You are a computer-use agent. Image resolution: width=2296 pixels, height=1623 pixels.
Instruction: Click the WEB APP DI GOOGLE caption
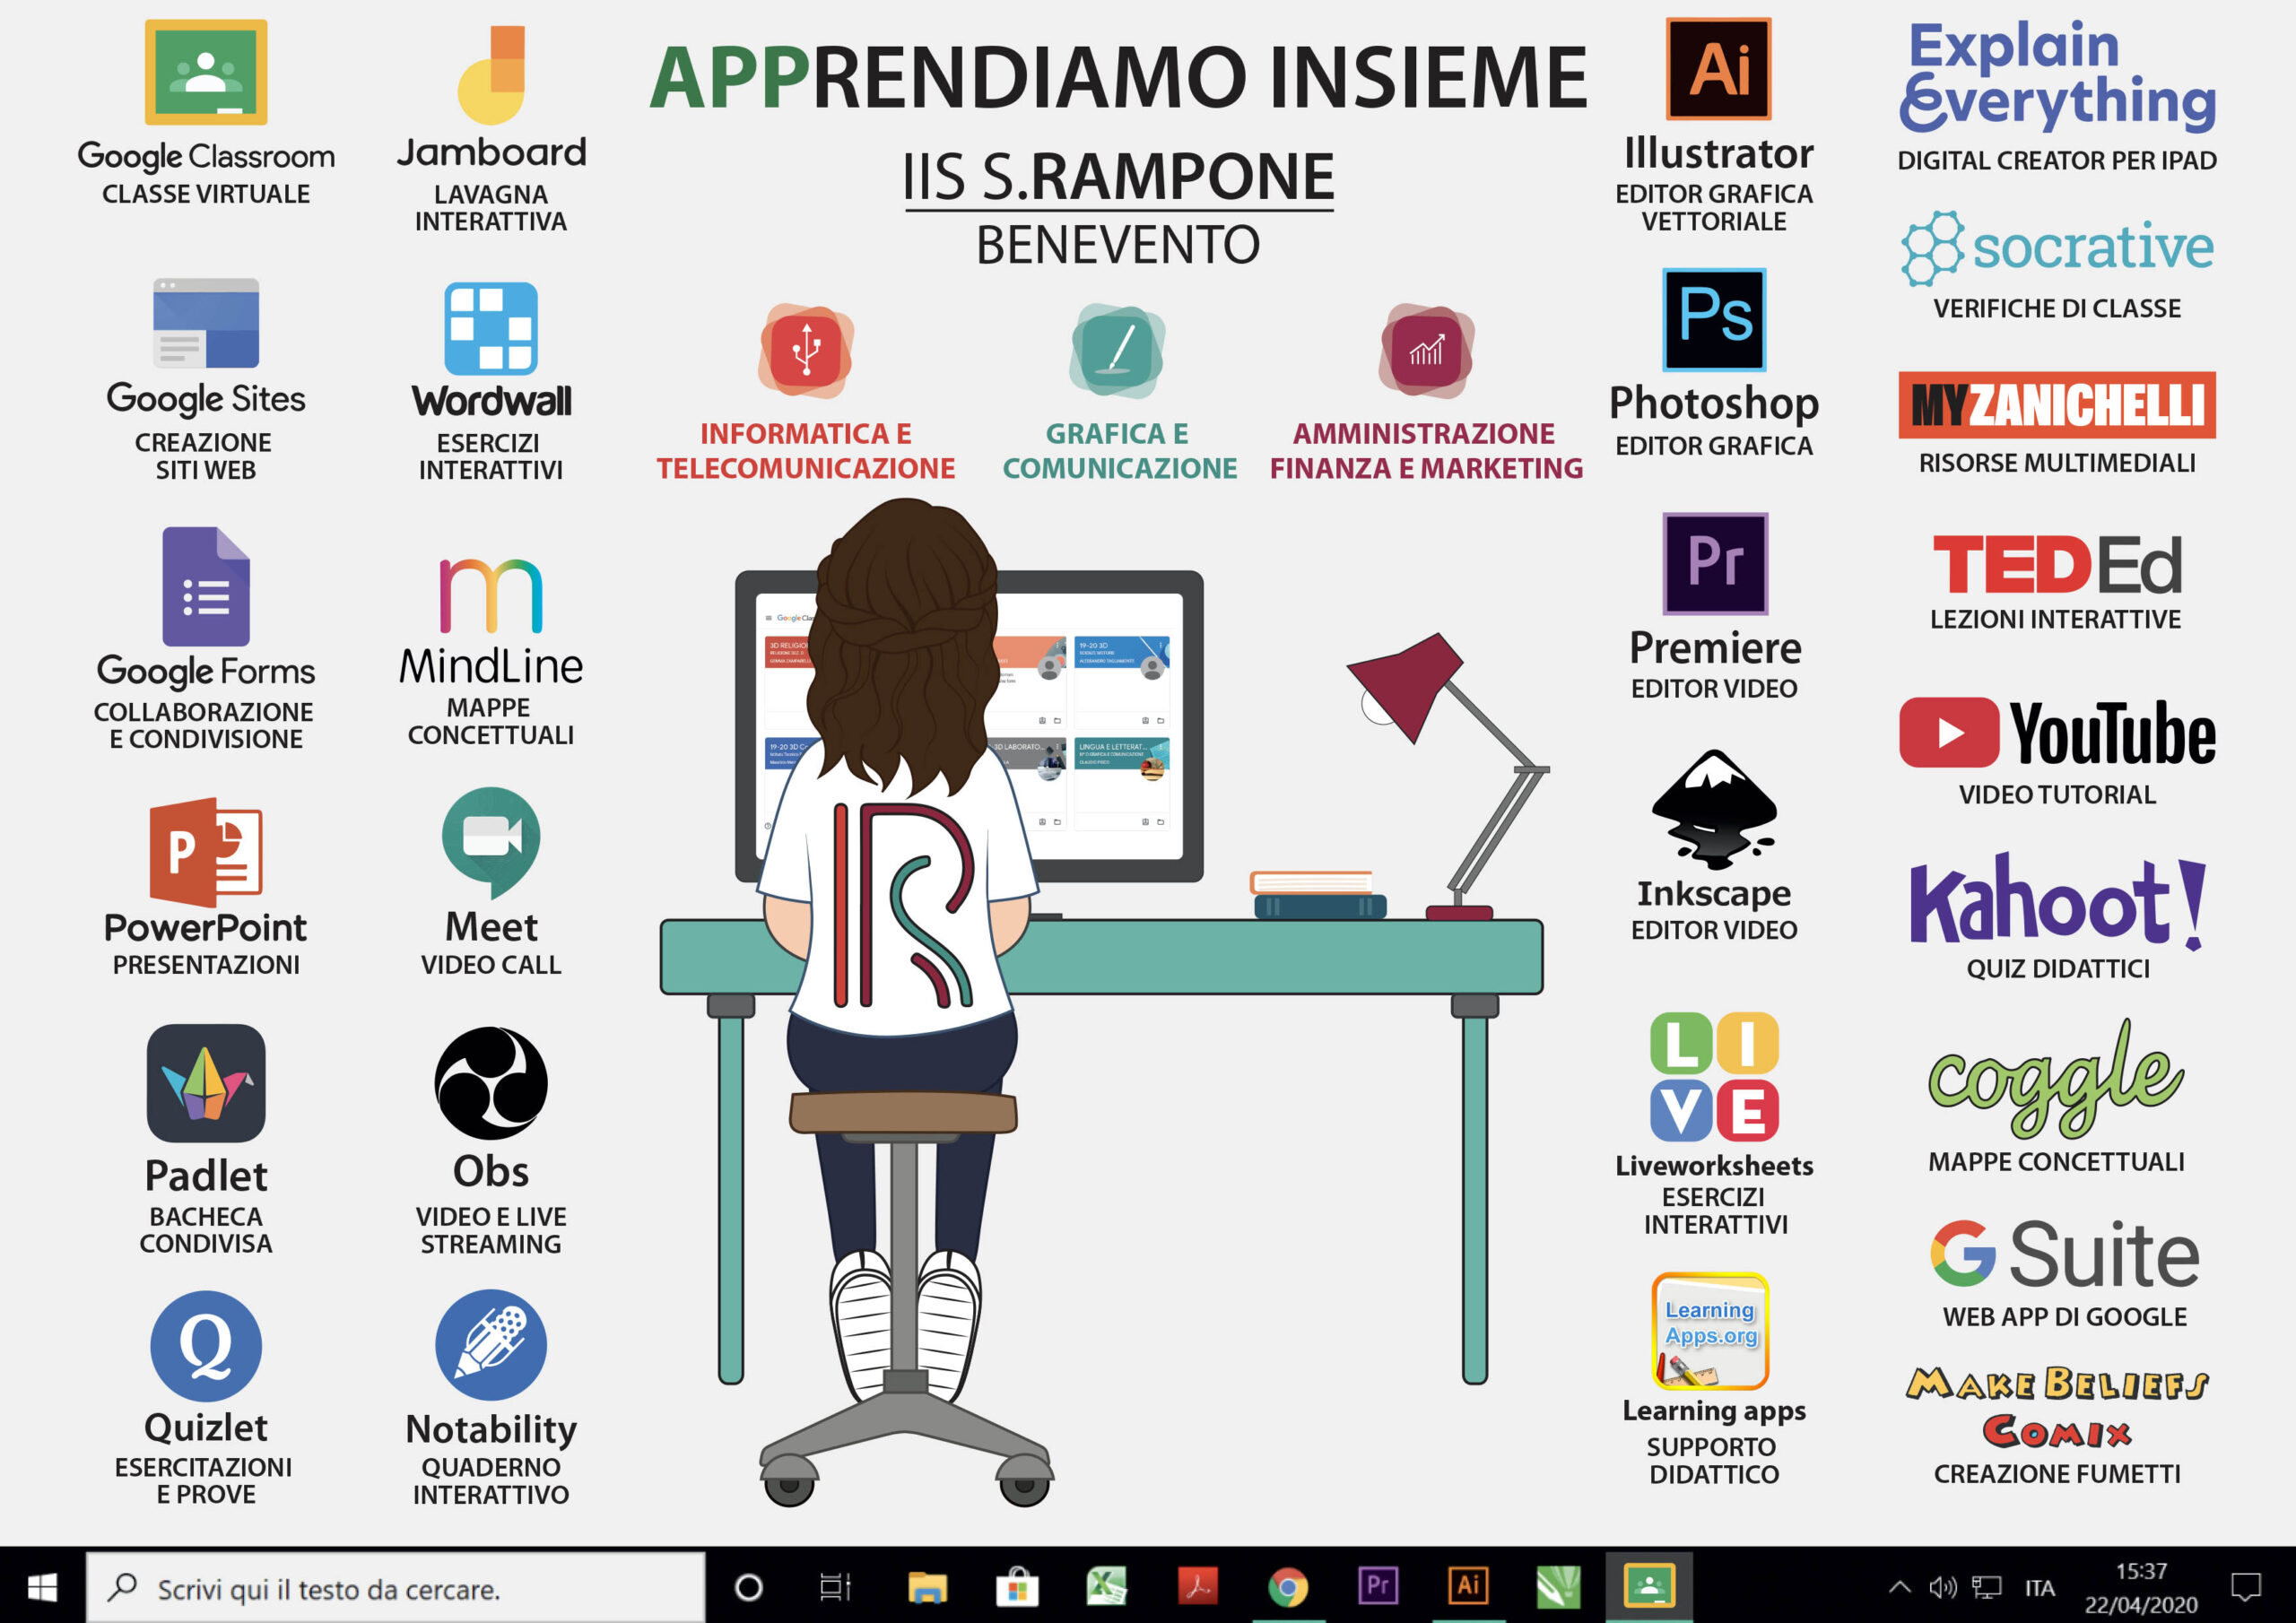click(x=2064, y=1316)
